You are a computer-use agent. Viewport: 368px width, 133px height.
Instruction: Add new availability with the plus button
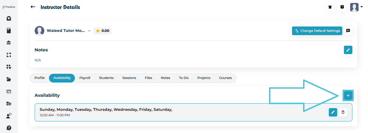(348, 95)
